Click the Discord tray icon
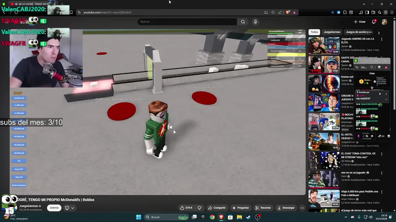 (x=352, y=217)
